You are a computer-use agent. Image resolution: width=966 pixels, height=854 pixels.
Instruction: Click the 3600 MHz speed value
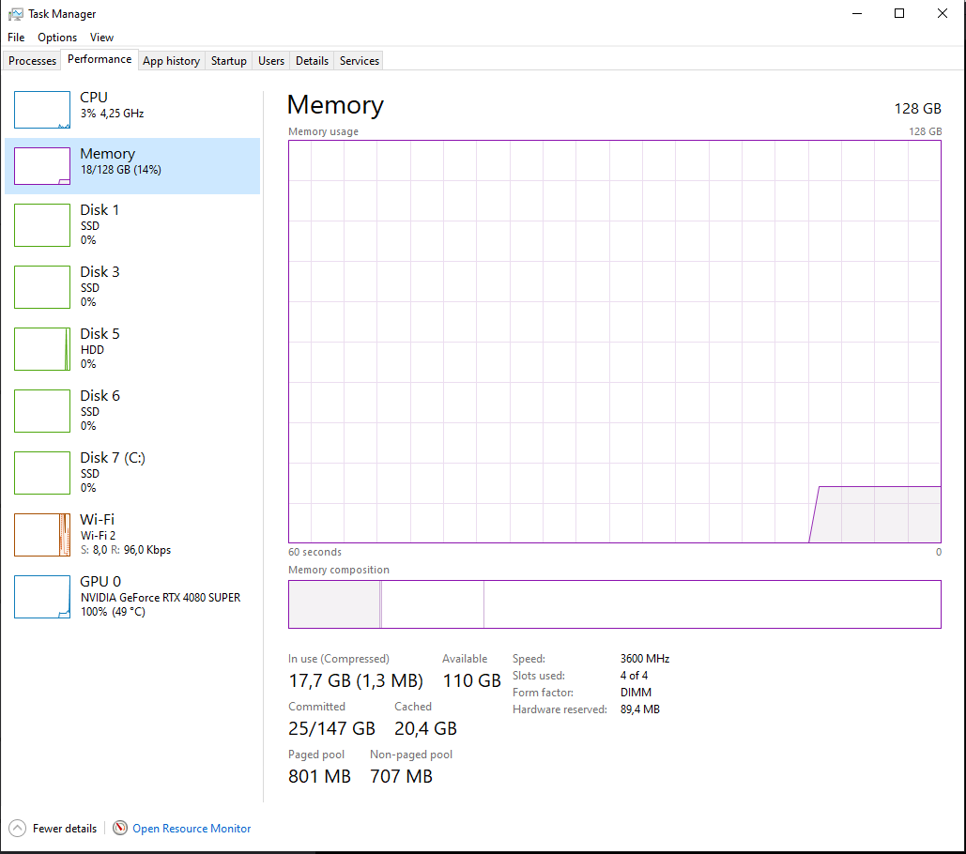644,659
